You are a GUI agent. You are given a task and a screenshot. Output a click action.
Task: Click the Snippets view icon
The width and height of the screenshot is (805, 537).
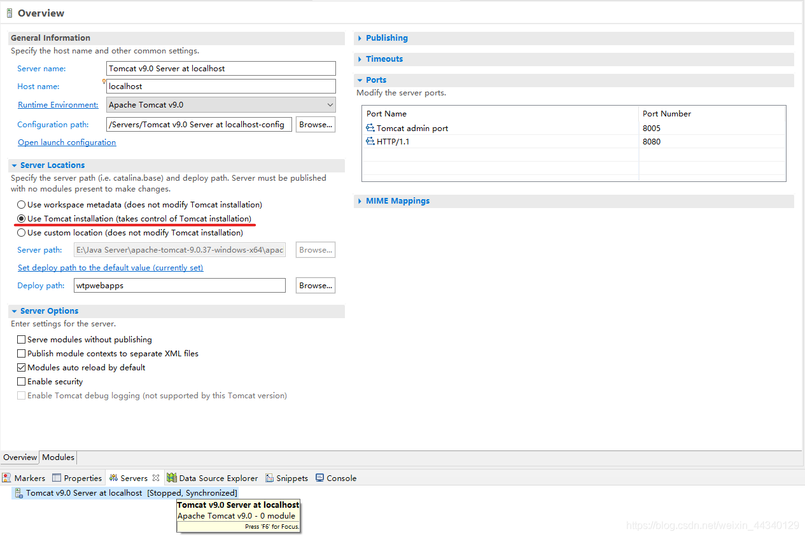click(x=270, y=478)
